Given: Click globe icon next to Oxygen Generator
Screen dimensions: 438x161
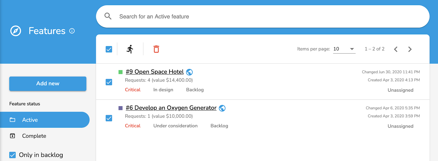Looking at the screenshot, I should [222, 108].
